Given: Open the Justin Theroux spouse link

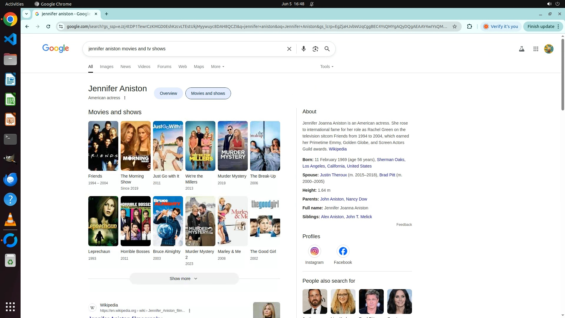Looking at the screenshot, I should (333, 175).
